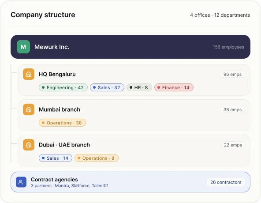Image resolution: width=261 pixels, height=203 pixels.
Task: Select the Finance · 14 department chip
Action: point(174,87)
